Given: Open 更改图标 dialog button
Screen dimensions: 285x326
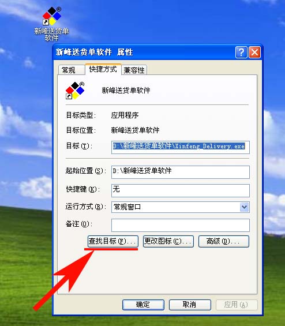Looking at the screenshot, I should [x=168, y=241].
